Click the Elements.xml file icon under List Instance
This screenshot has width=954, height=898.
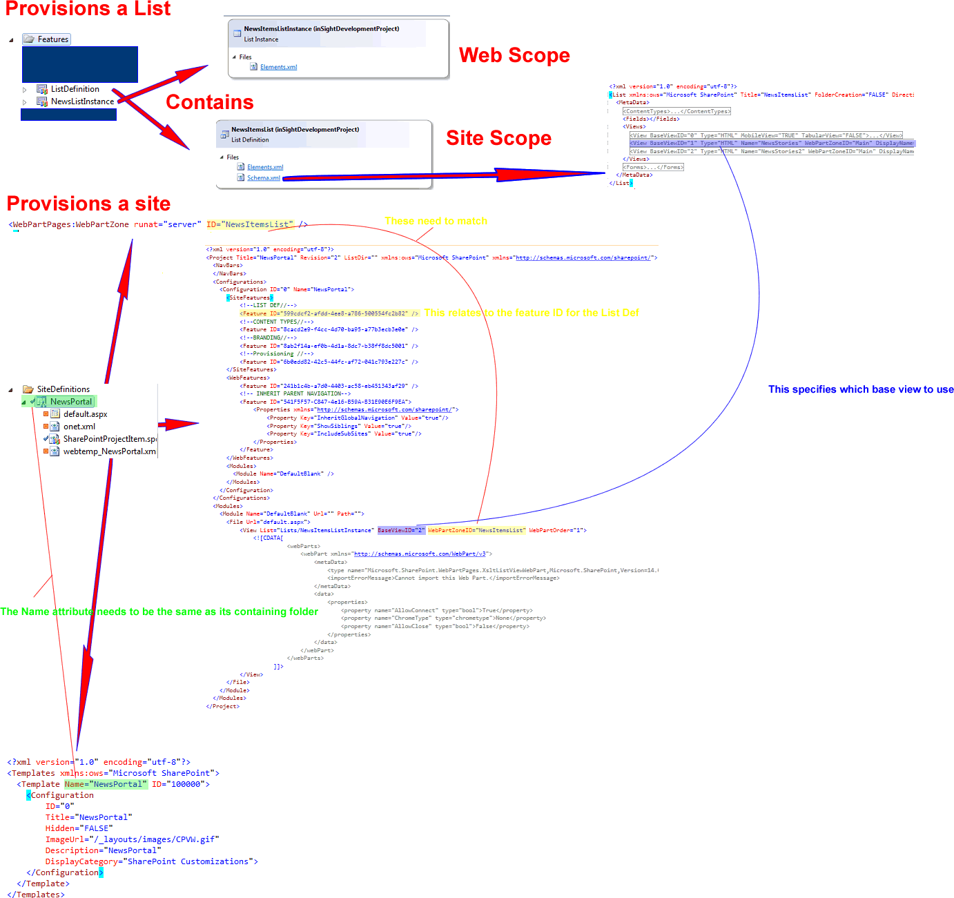[253, 67]
